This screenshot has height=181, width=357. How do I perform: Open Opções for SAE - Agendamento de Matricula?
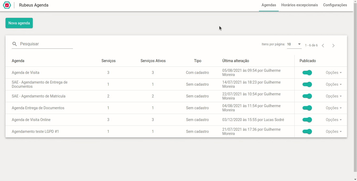point(334,96)
